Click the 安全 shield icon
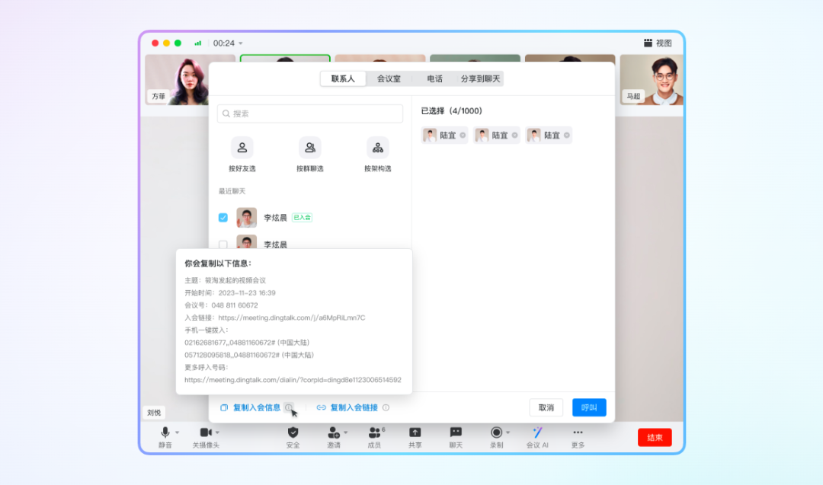823x485 pixels. pos(293,432)
